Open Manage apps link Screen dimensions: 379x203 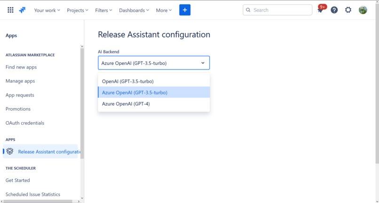tap(20, 81)
